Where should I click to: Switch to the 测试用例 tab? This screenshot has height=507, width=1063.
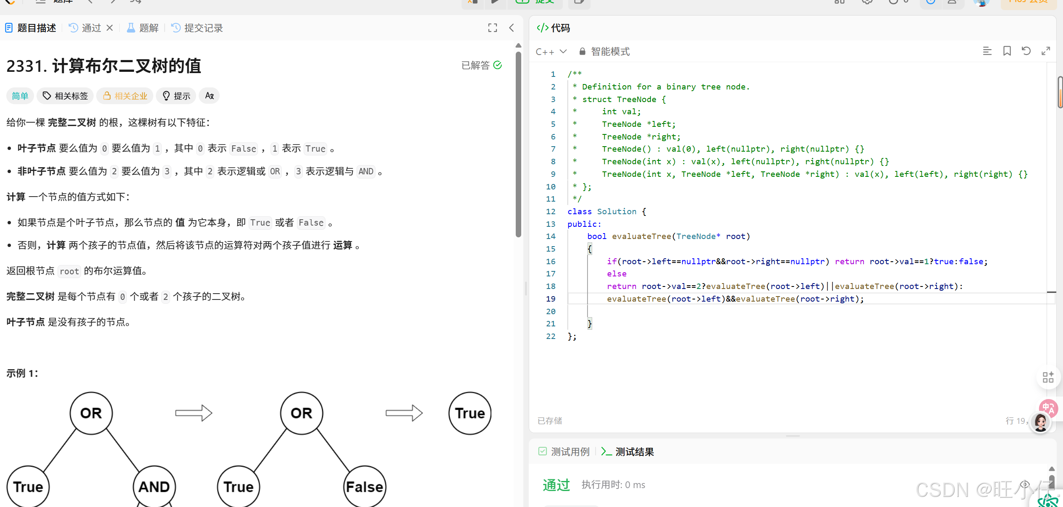(x=564, y=452)
